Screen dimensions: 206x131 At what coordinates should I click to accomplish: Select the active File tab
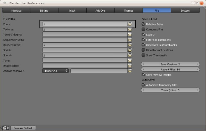click(x=157, y=11)
